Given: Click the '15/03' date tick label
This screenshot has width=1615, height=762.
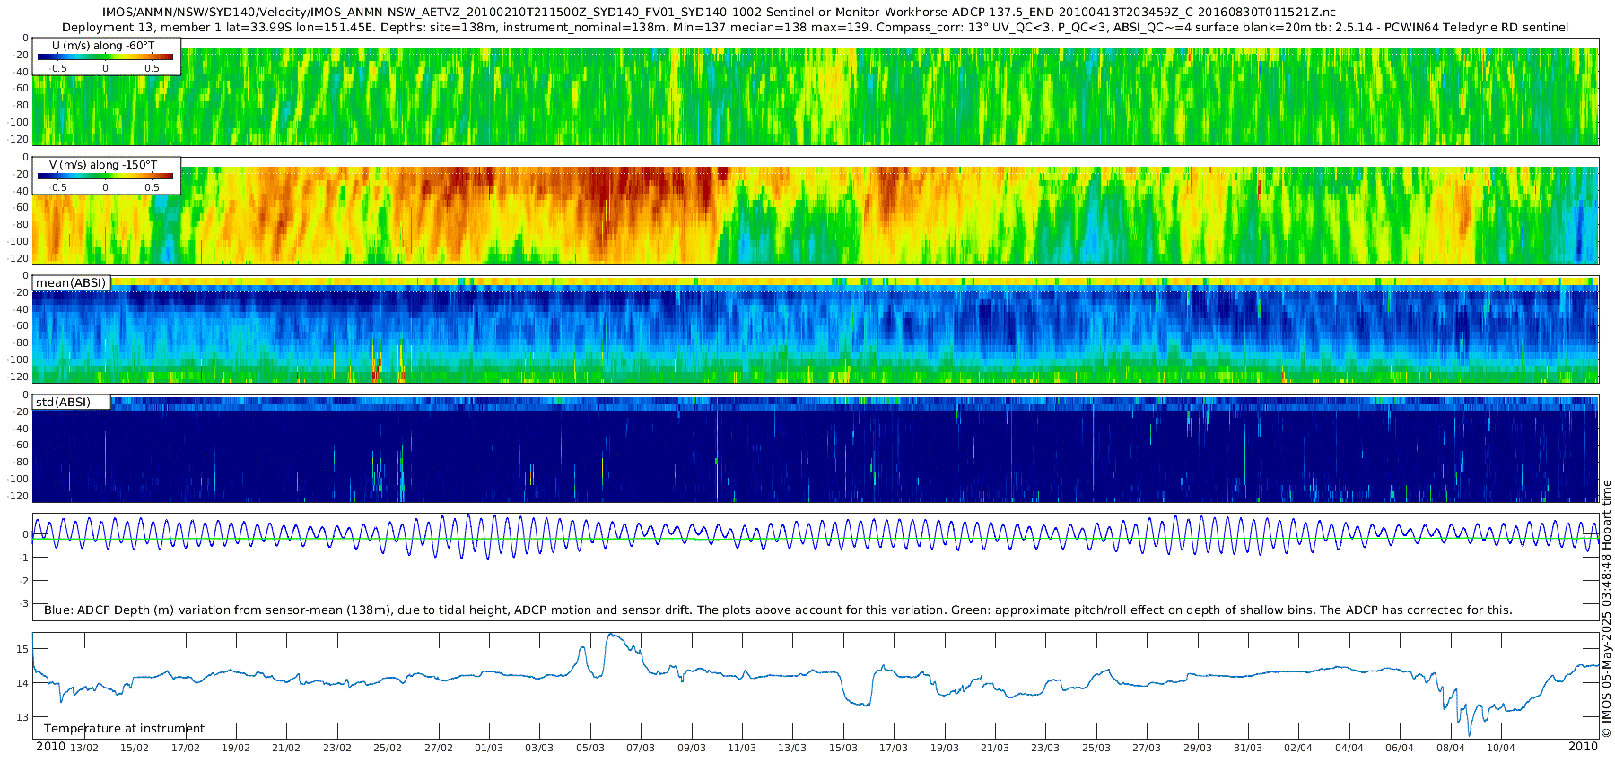Looking at the screenshot, I should point(843,748).
